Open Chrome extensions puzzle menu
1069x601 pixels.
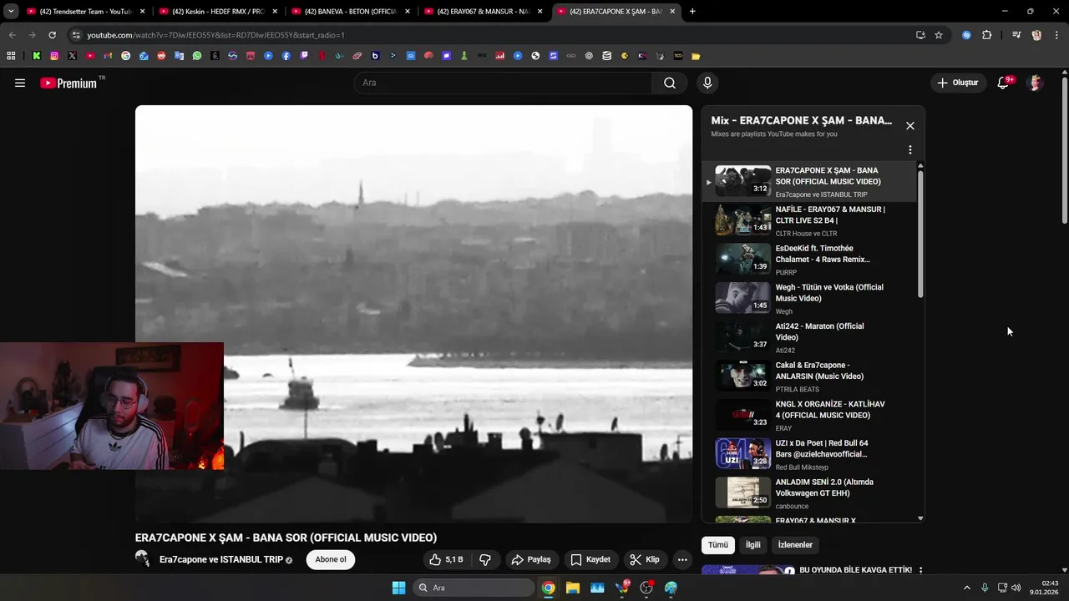pos(987,35)
